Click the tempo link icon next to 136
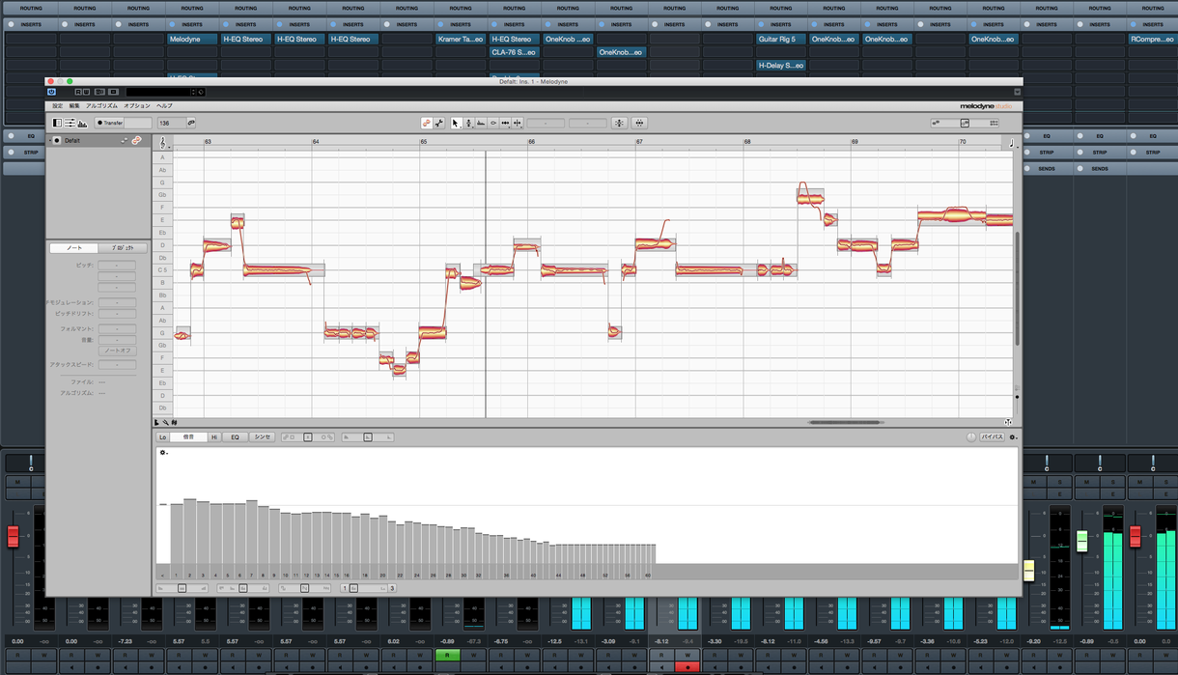 (x=191, y=123)
